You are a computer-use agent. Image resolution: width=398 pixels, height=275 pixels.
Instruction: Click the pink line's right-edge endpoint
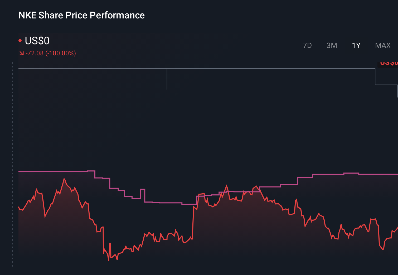397,174
